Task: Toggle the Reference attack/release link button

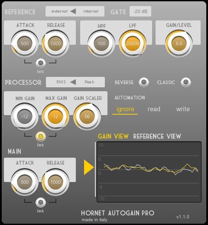Action: (41, 63)
